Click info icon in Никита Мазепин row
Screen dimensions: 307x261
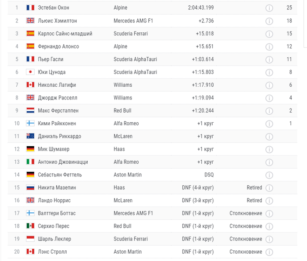click(x=269, y=188)
